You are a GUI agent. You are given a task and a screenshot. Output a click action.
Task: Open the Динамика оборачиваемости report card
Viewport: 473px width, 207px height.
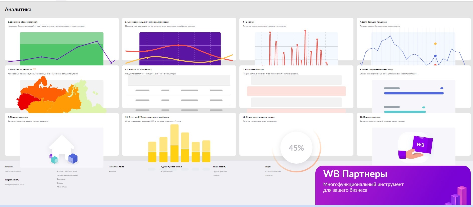62,39
